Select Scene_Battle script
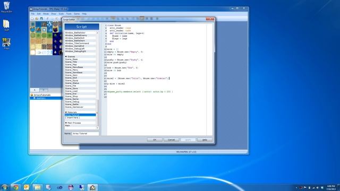The height and width of the screenshot is (191, 340). point(80,105)
